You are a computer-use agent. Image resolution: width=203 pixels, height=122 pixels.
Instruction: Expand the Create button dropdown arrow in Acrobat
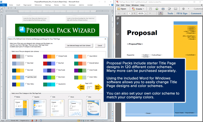click(143, 9)
